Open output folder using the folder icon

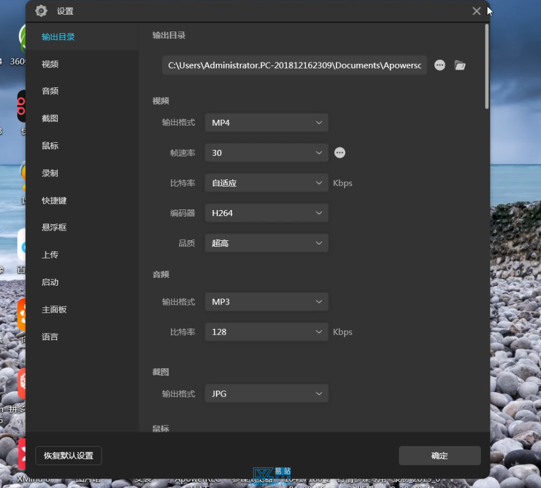click(x=460, y=65)
